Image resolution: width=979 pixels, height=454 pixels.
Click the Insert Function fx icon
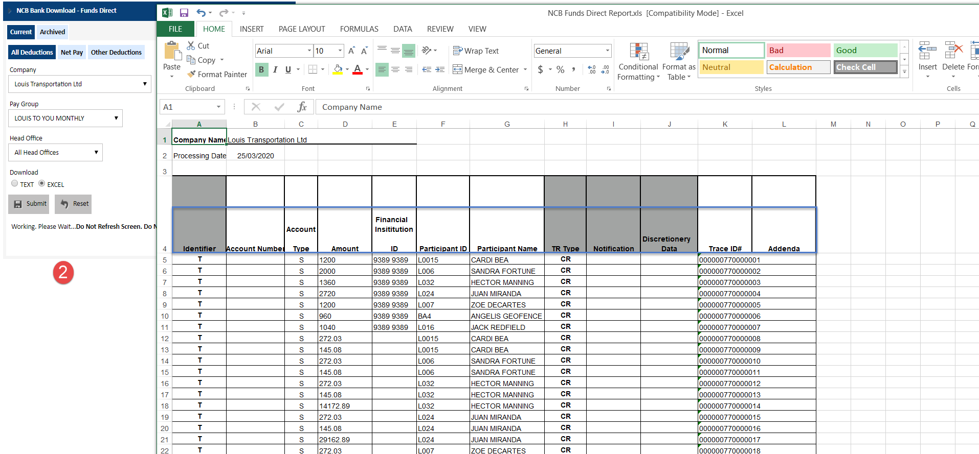point(302,107)
